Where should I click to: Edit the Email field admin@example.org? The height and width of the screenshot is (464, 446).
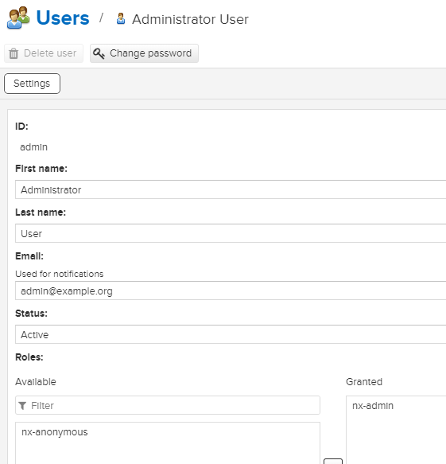coord(231,290)
